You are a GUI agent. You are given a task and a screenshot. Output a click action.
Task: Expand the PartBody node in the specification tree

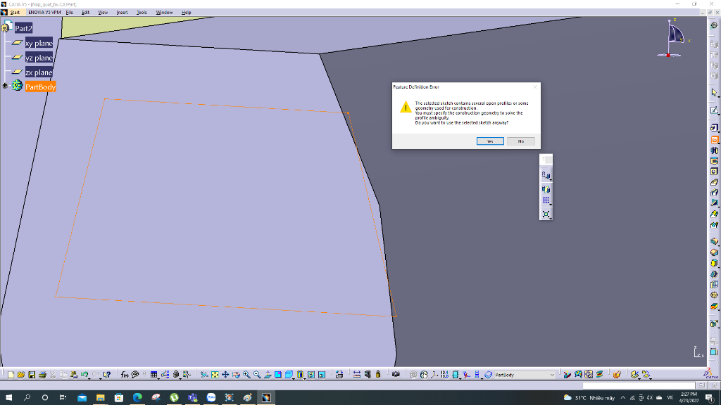click(5, 86)
